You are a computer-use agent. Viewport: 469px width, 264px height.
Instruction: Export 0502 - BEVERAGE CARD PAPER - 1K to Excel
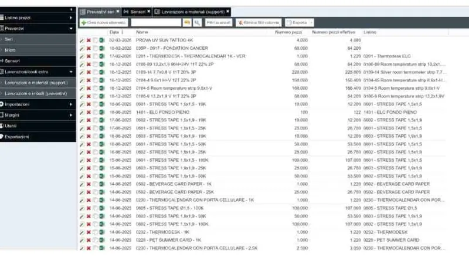102,184
